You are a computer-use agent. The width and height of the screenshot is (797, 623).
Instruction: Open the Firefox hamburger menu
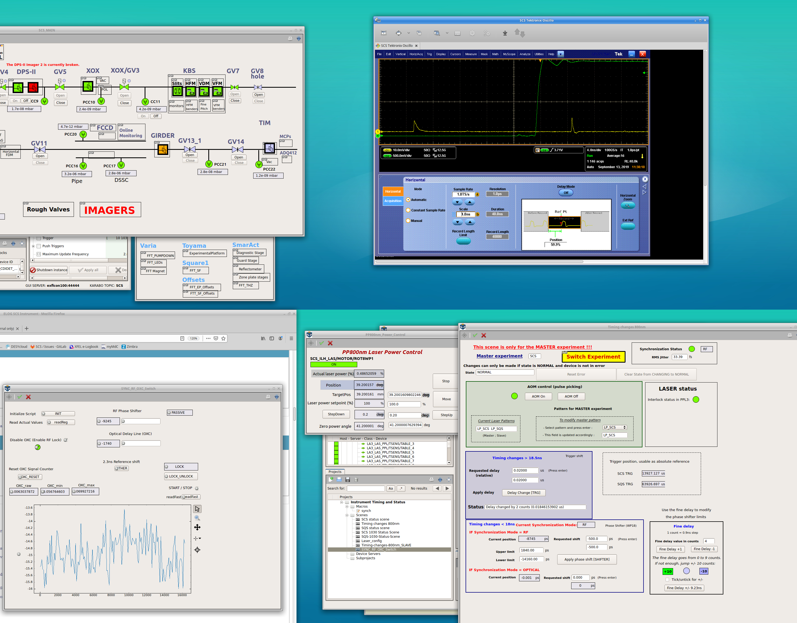(x=291, y=338)
